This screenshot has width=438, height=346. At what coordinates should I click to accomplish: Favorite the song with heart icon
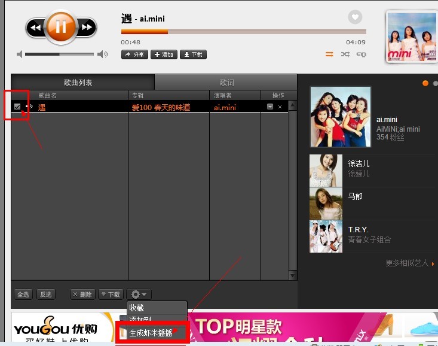(355, 17)
